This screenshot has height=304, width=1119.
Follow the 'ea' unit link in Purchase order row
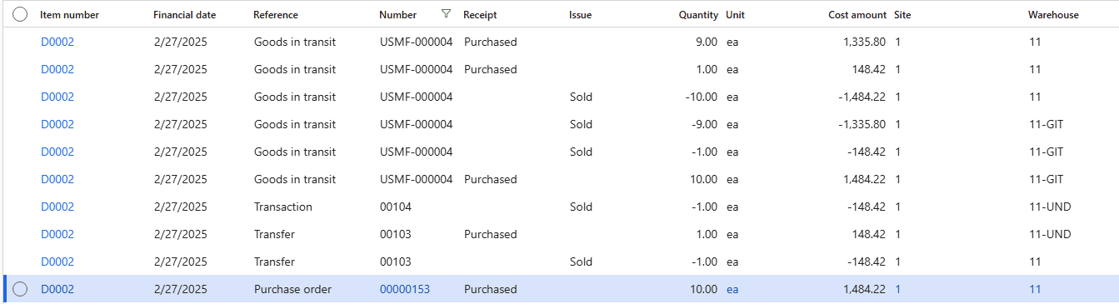click(732, 289)
